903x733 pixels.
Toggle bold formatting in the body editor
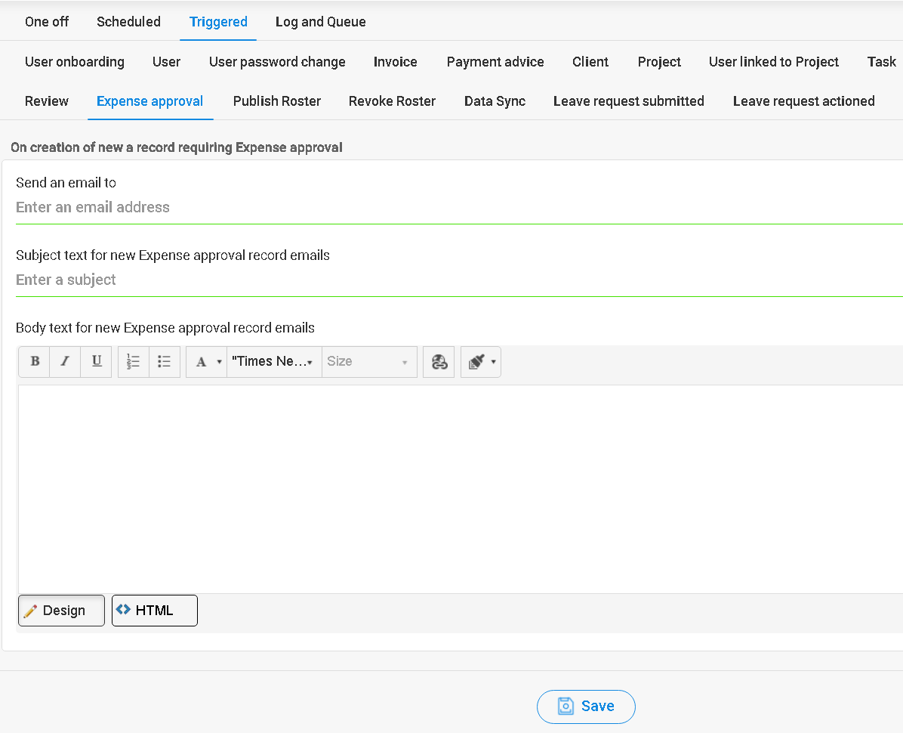[35, 362]
